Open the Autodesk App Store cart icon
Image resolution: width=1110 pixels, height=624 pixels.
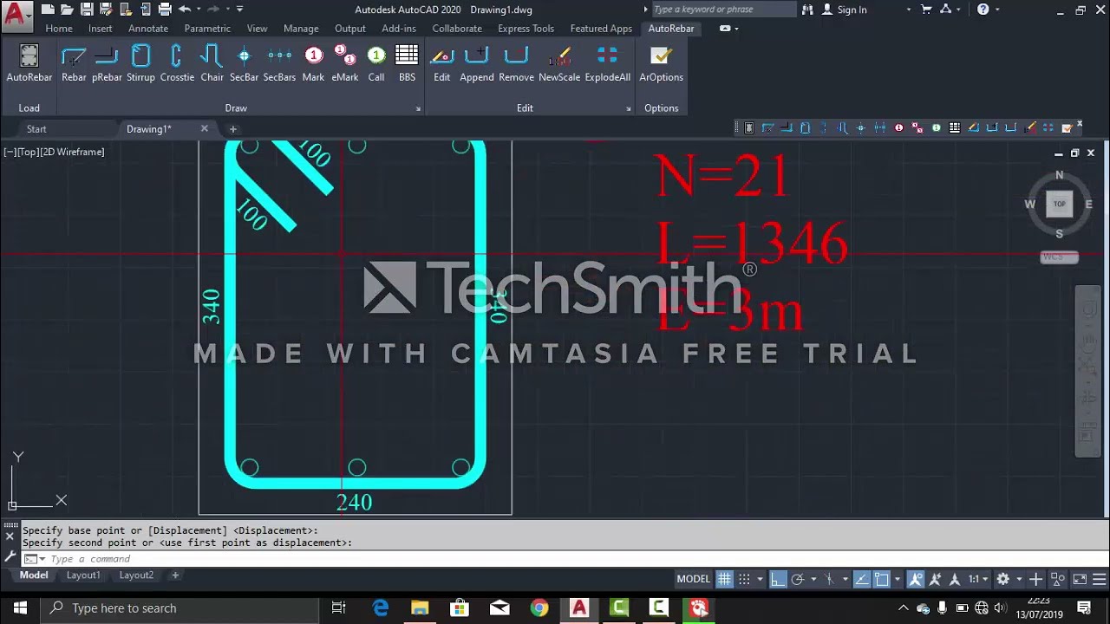click(926, 10)
